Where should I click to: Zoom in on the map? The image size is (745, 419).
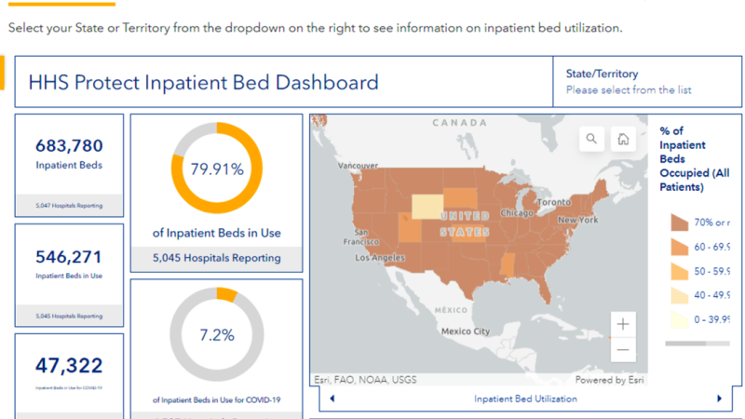(623, 324)
